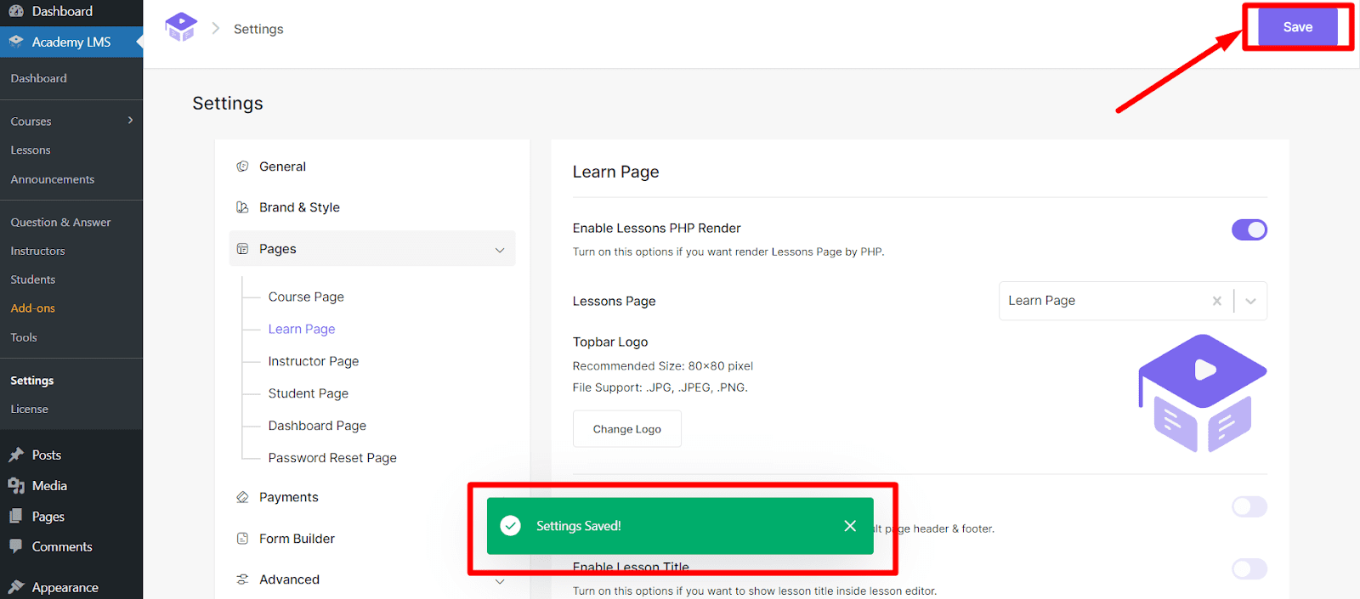Click the Media icon in WordPress sidebar
The image size is (1360, 599).
tap(16, 486)
